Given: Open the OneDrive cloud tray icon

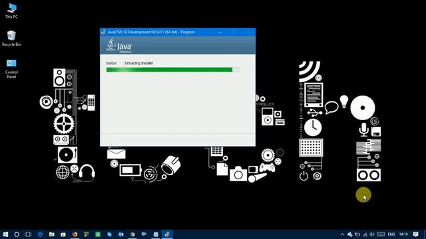Looking at the screenshot, I should pyautogui.click(x=349, y=234).
